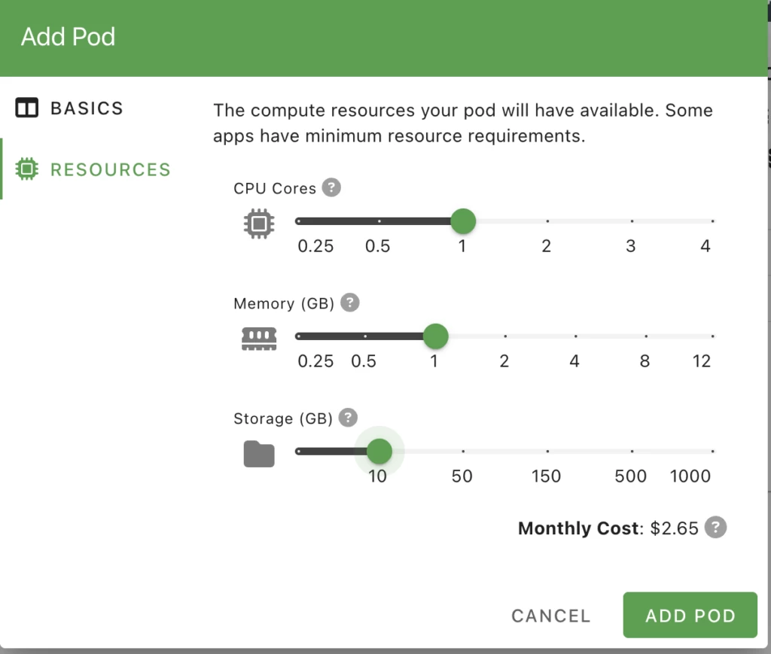The height and width of the screenshot is (654, 771).
Task: Click the Storage (GB) help question mark icon
Action: [347, 417]
